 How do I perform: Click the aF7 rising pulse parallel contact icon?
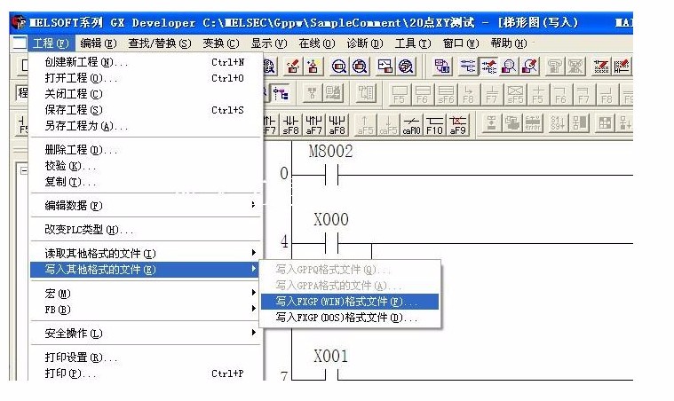tap(314, 125)
